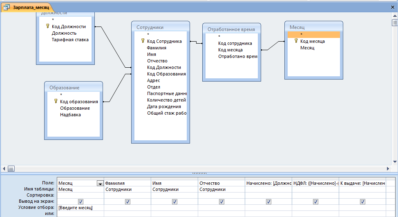
Task: Select Надбавка field in Образование table
Action: (70, 115)
